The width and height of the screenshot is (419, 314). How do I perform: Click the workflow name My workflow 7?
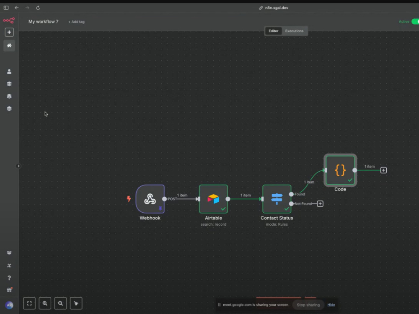click(x=43, y=22)
